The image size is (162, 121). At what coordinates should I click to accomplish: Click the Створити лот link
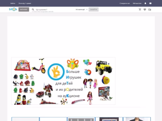125,3
